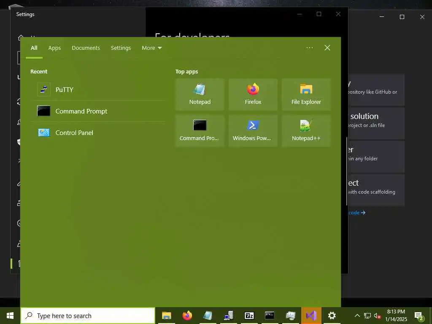
Task: Switch to PuTTY on the taskbar
Action: click(228, 316)
